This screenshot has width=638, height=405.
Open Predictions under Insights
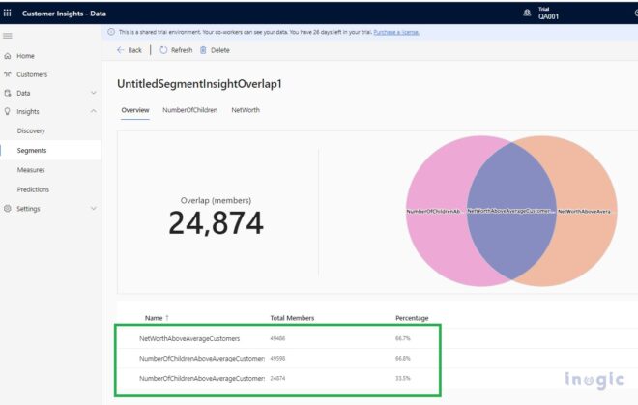coord(33,189)
